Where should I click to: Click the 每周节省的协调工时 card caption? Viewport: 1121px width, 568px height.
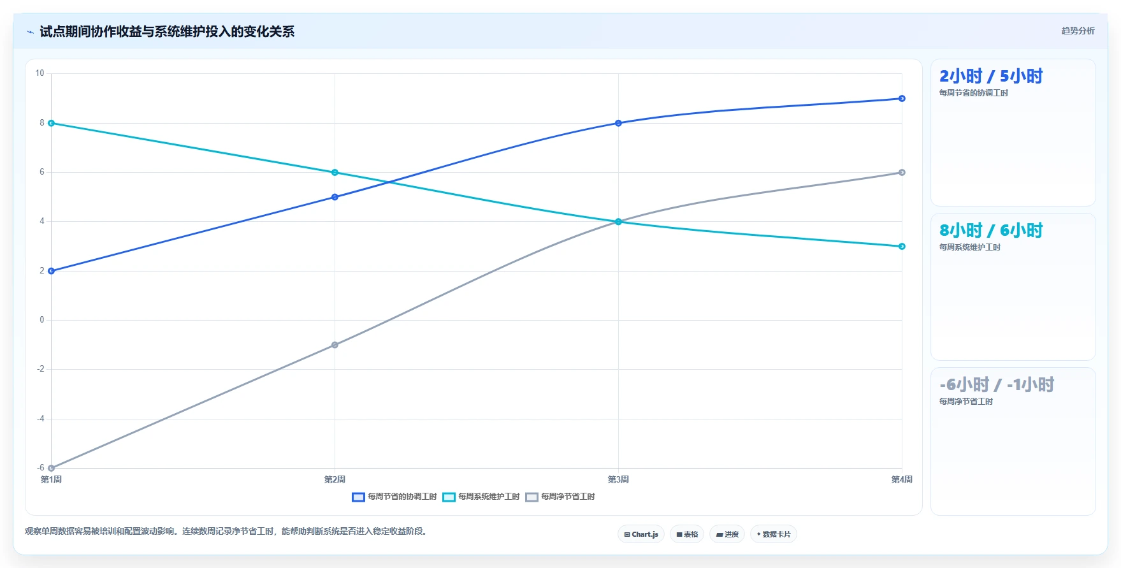973,93
